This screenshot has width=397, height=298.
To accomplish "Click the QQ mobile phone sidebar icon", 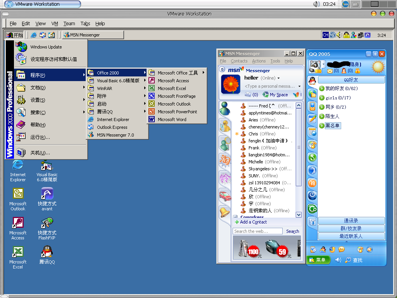I will [312, 106].
